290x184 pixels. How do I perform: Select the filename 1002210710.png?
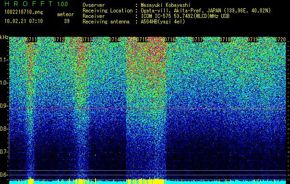point(24,12)
